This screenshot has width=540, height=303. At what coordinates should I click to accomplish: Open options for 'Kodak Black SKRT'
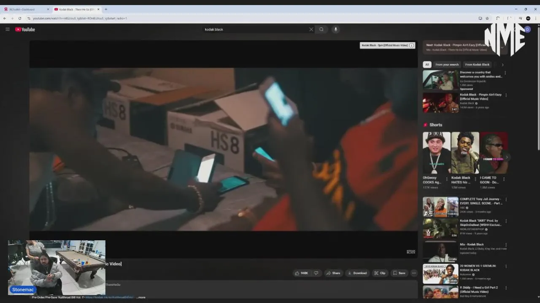point(506,221)
